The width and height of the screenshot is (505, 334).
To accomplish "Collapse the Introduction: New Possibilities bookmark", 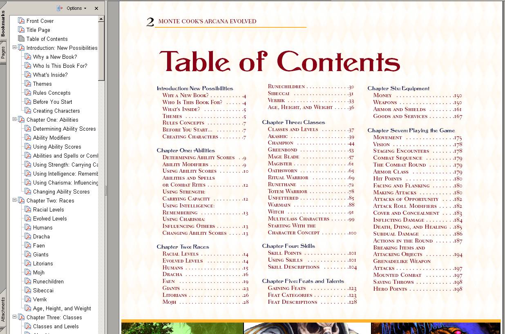I will 14,48.
